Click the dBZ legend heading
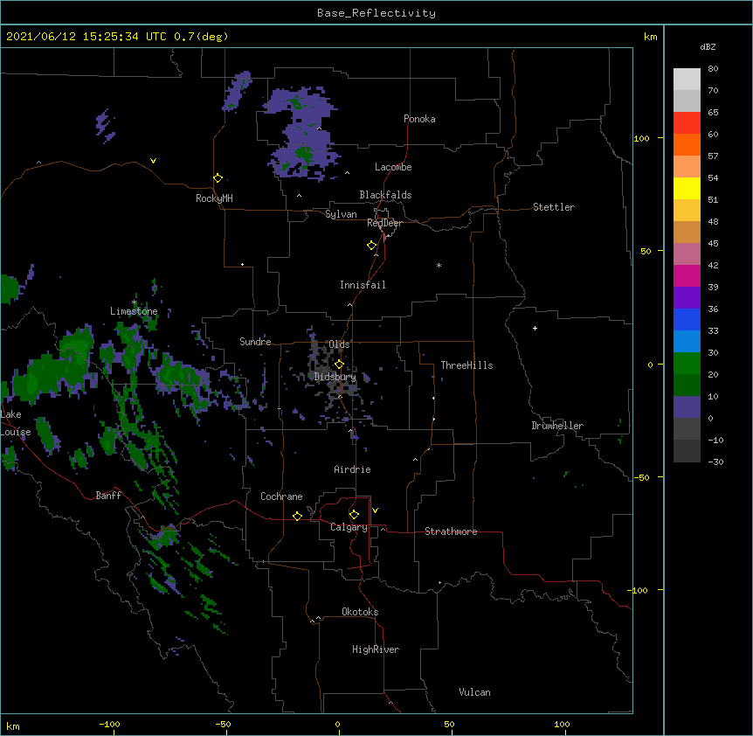 click(708, 46)
